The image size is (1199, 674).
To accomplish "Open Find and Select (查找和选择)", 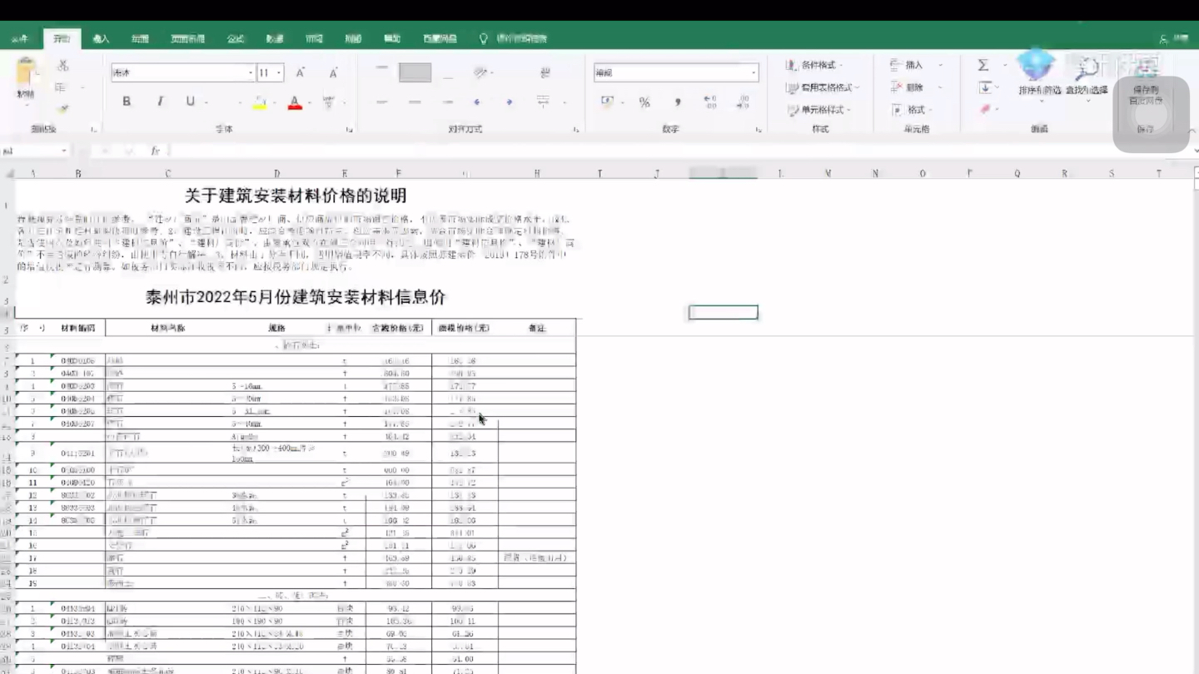I will click(1087, 81).
